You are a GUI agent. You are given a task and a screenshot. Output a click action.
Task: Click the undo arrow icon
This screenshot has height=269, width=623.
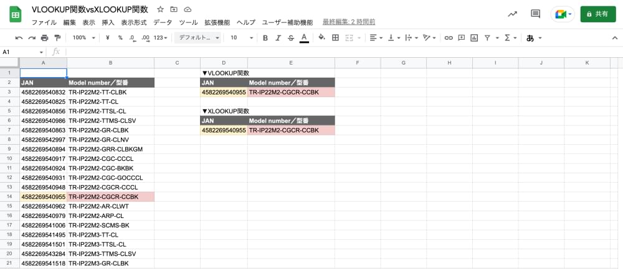[19, 38]
